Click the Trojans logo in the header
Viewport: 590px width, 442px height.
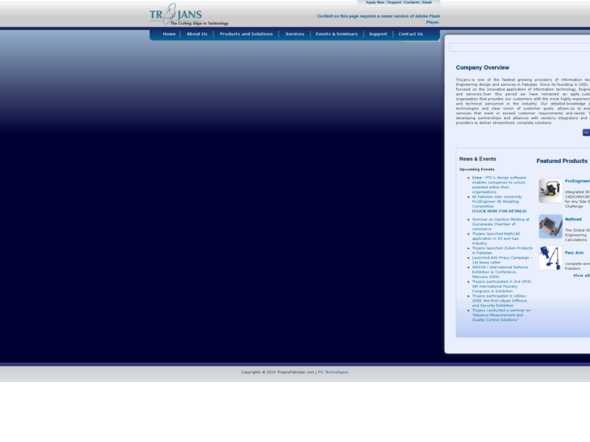click(189, 15)
